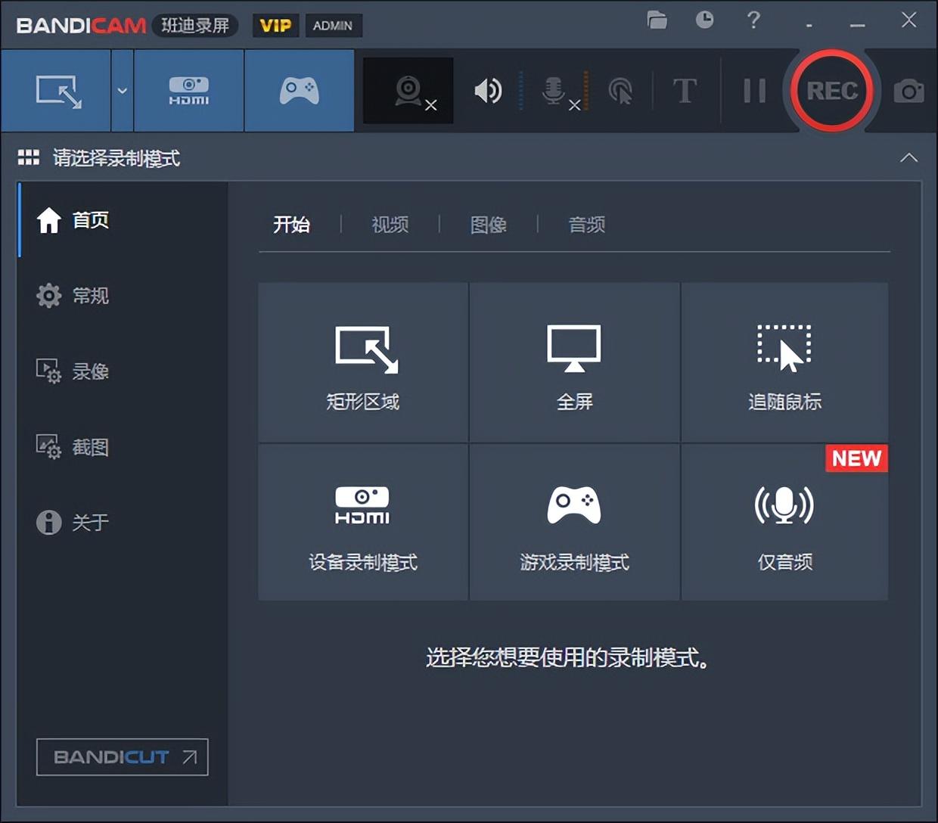Viewport: 938px width, 823px height.
Task: Open the 音频 tab
Action: click(x=586, y=224)
